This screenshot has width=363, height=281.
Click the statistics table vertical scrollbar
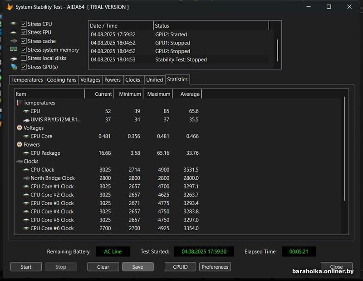[344, 148]
